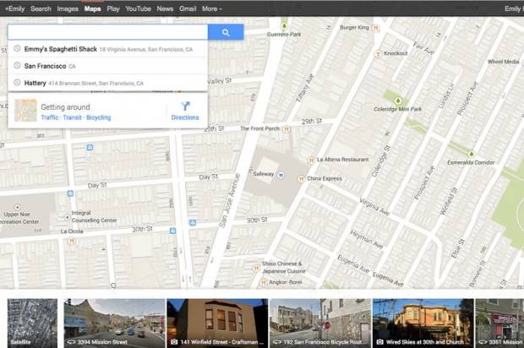The height and width of the screenshot is (348, 524).
Task: Click the transit stop icon near 29th St
Action: click(x=90, y=147)
